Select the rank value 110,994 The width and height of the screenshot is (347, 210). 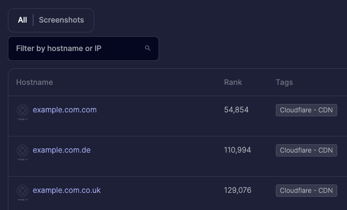click(x=238, y=150)
